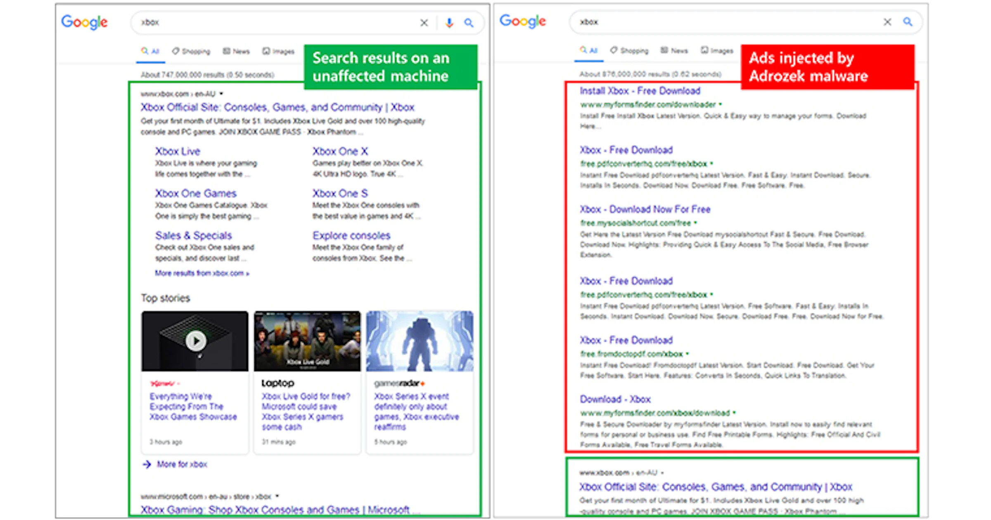Expand the dropdown arrow next to free.mysocialshortcut.com/free
The height and width of the screenshot is (520, 991).
coord(695,223)
